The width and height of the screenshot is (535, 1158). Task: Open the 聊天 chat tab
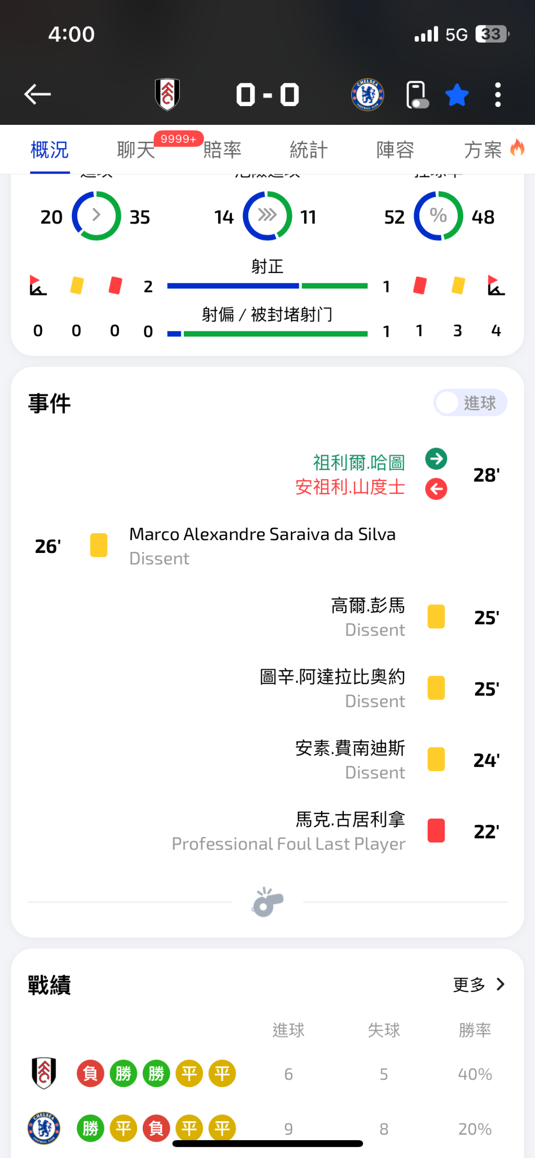pyautogui.click(x=136, y=150)
